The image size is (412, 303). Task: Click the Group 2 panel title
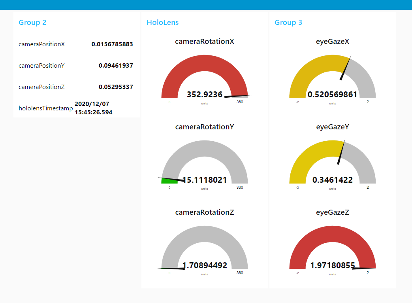tap(32, 23)
